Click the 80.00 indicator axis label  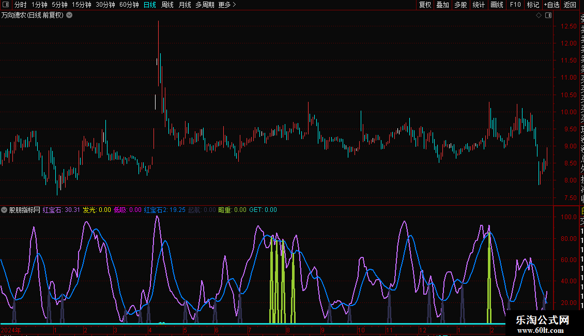[568, 239]
